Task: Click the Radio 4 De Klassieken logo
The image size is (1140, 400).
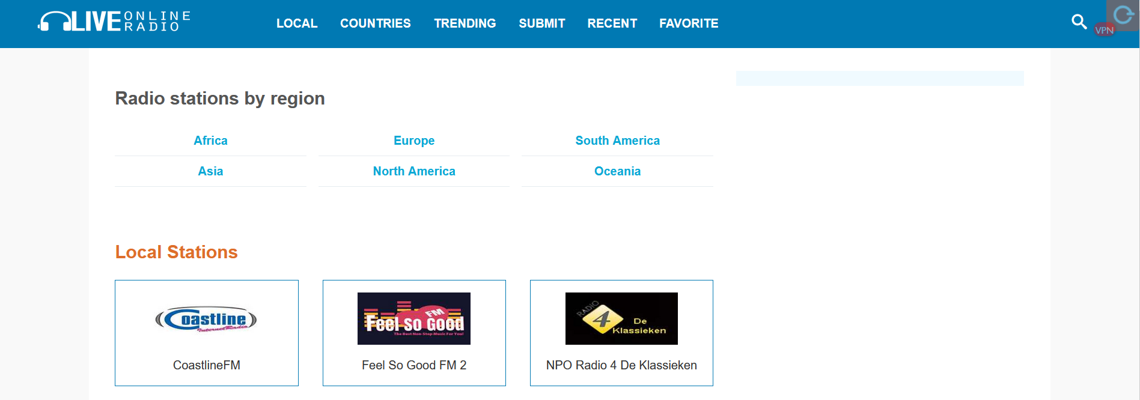Action: pos(621,318)
